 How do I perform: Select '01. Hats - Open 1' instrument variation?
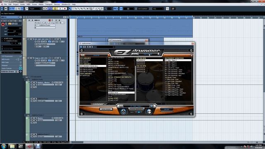tap(178, 60)
